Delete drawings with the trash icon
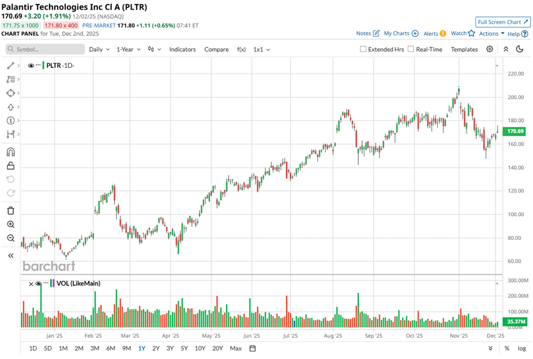The width and height of the screenshot is (533, 359). tap(11, 211)
